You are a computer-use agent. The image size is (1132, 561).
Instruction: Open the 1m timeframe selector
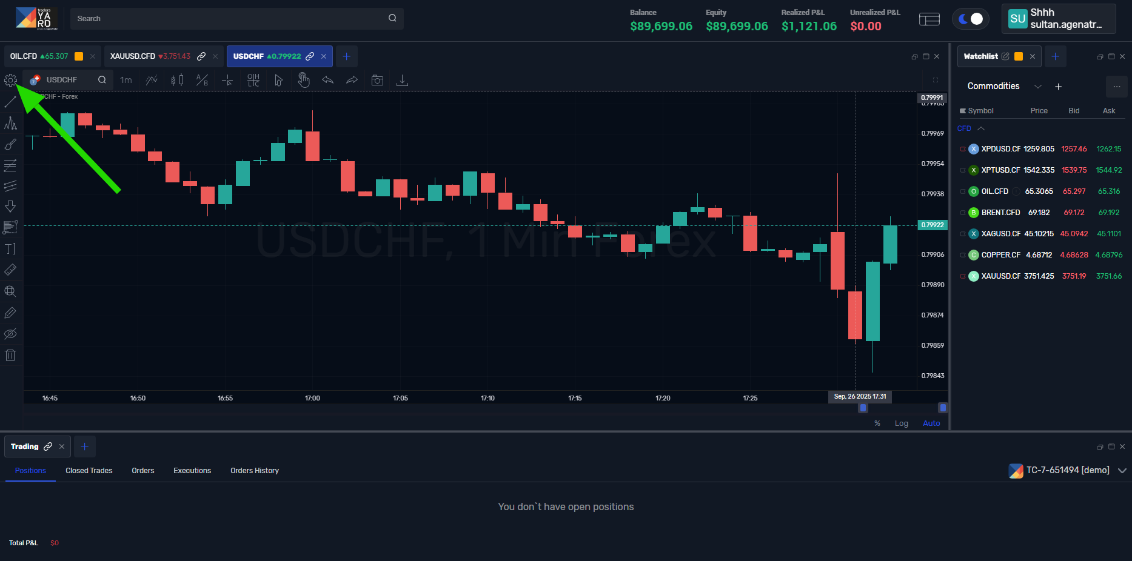coord(126,80)
